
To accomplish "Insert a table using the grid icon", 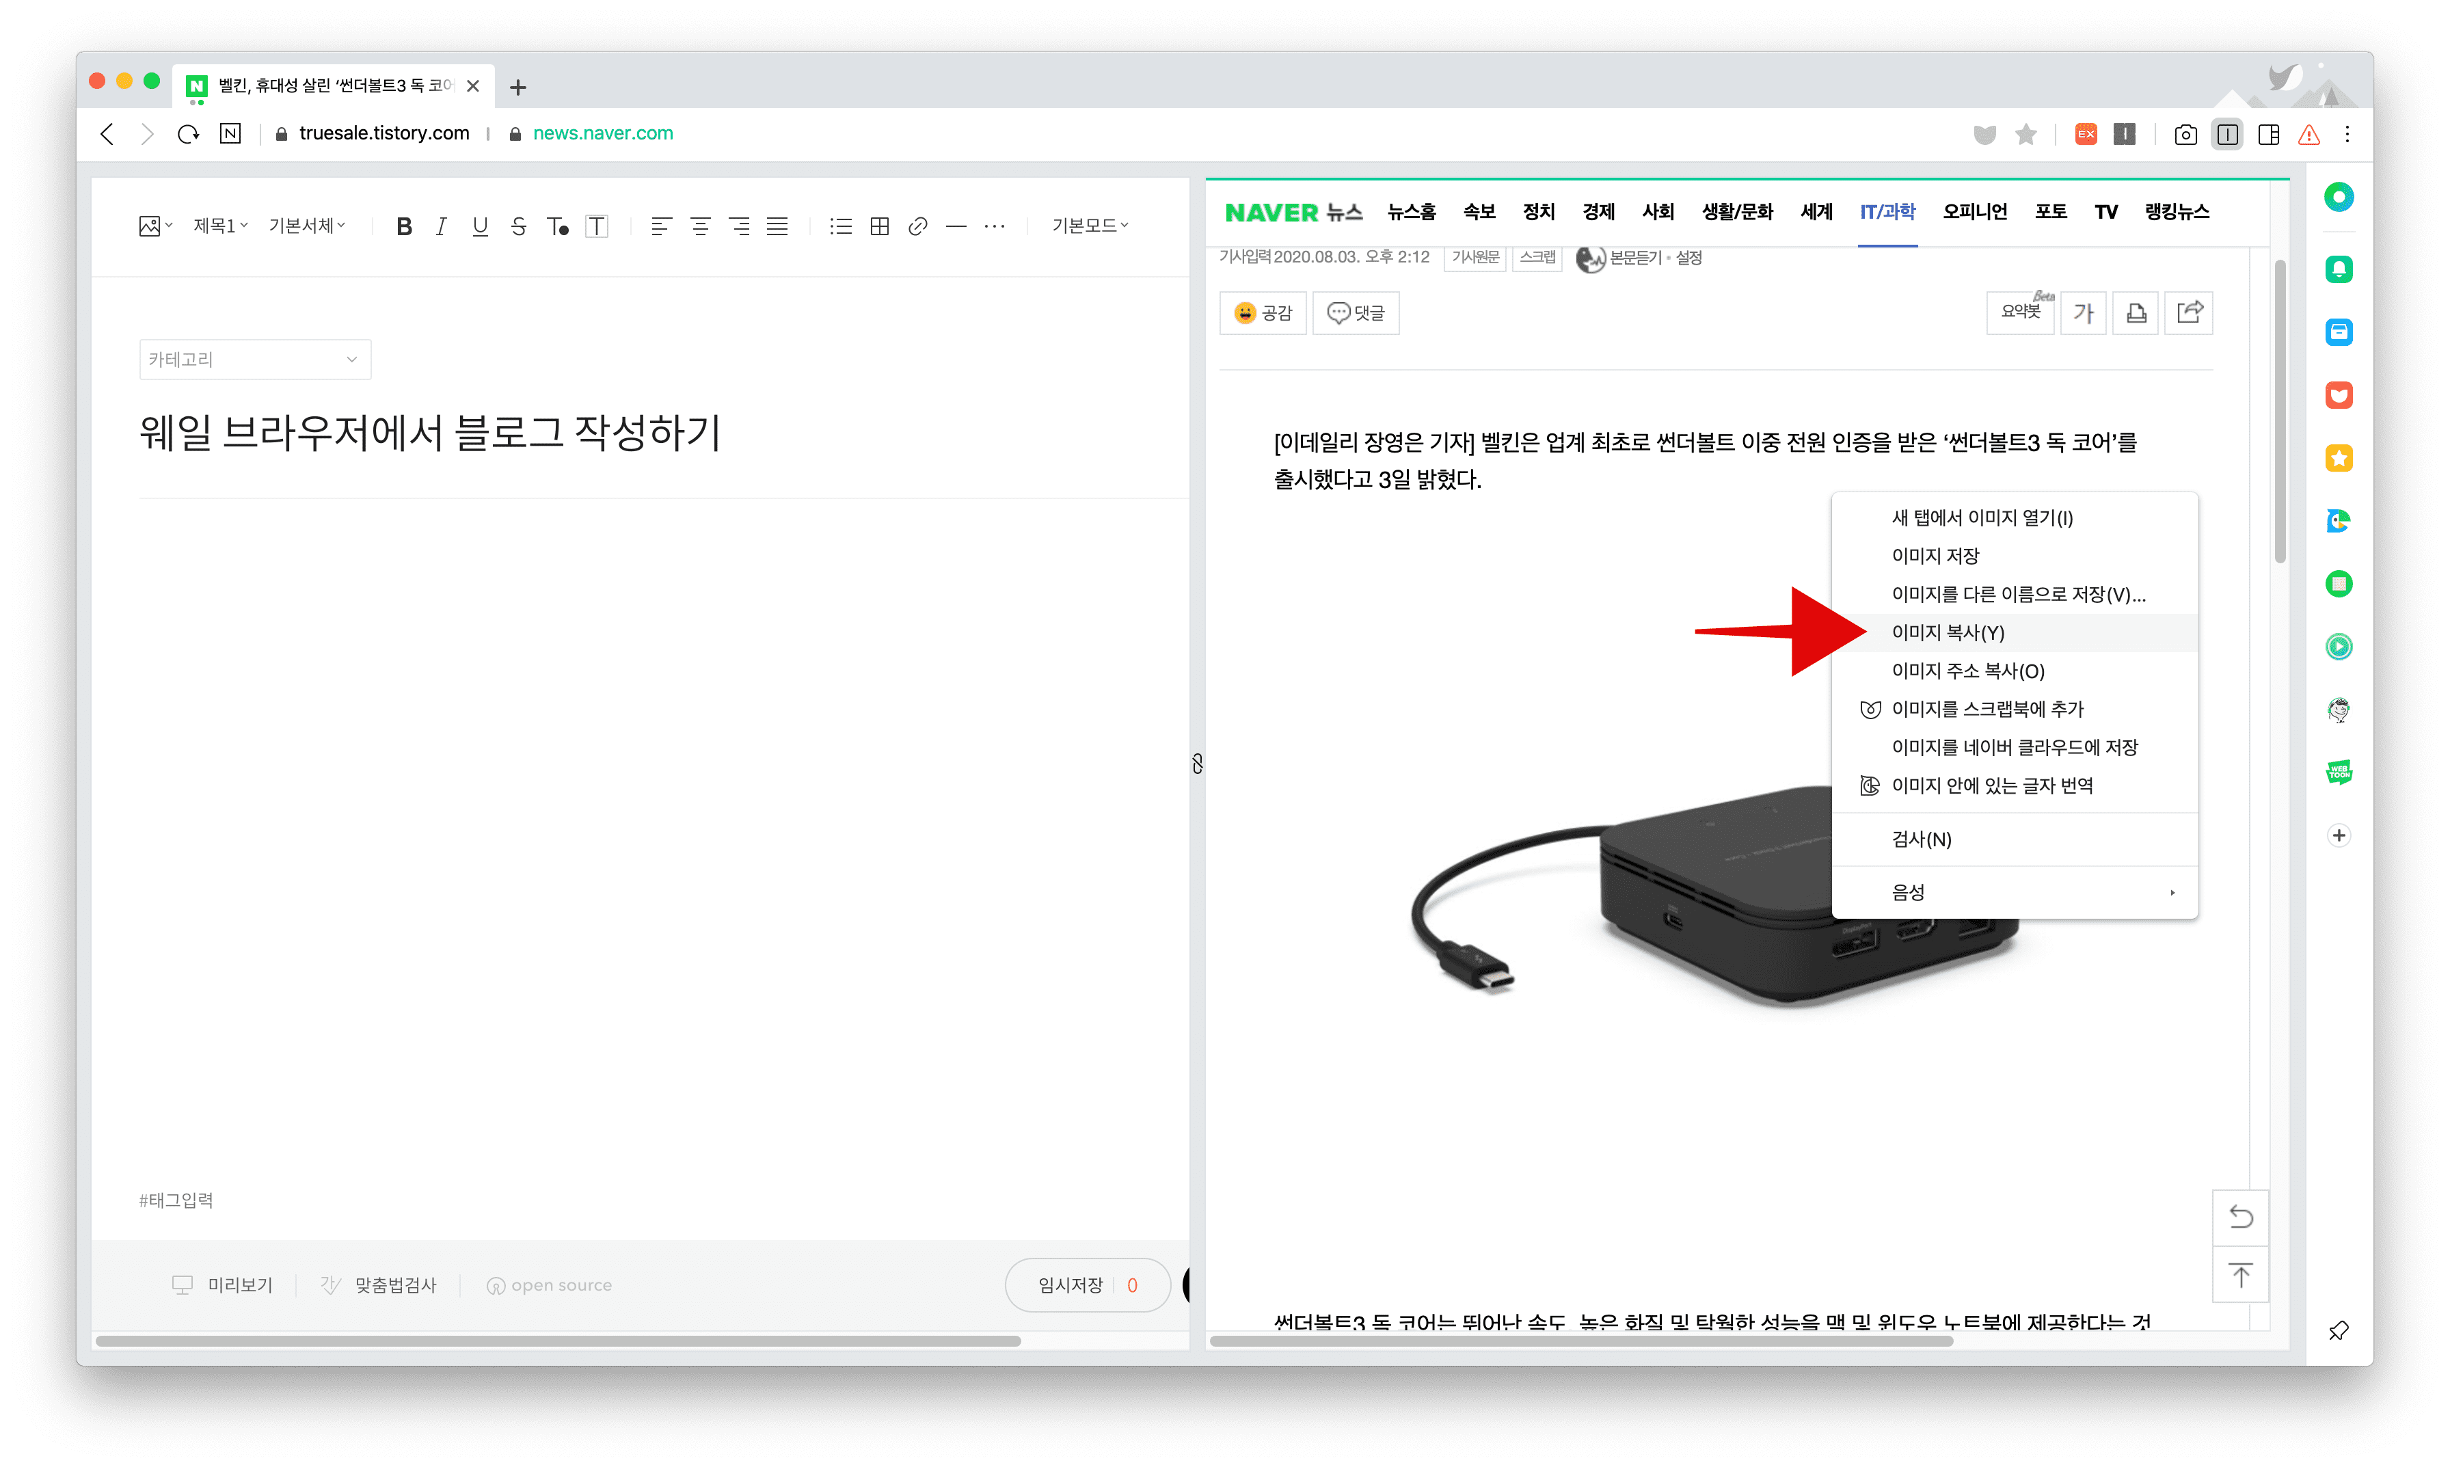I will (x=878, y=226).
